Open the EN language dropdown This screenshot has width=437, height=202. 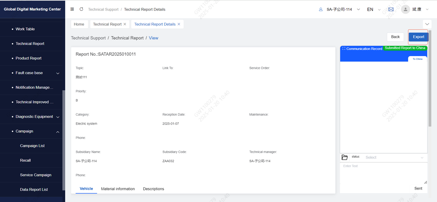click(373, 9)
